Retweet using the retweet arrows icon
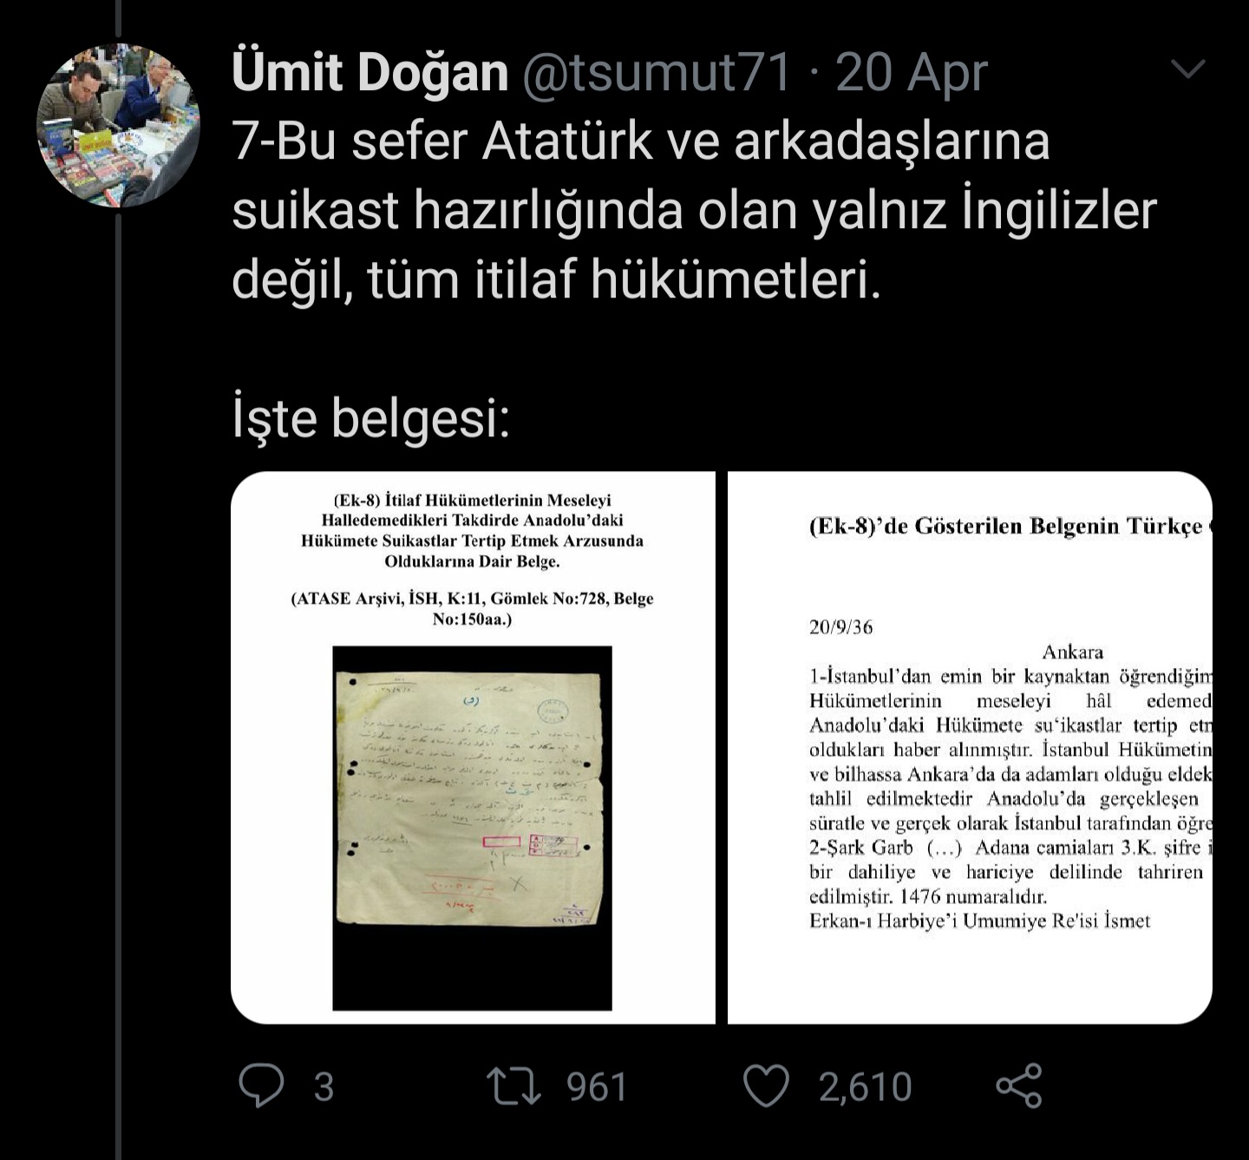The width and height of the screenshot is (1249, 1160). tap(513, 1086)
